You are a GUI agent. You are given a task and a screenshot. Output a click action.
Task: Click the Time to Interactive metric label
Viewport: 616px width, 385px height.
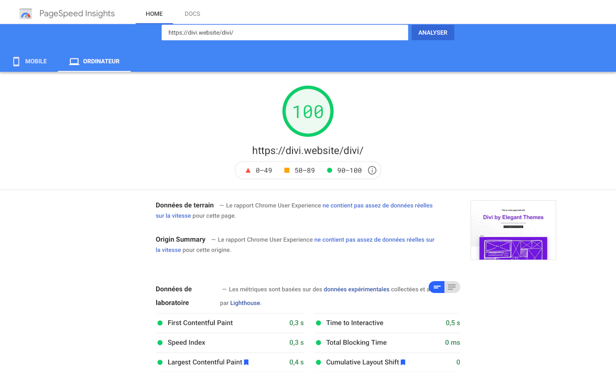[x=355, y=323]
